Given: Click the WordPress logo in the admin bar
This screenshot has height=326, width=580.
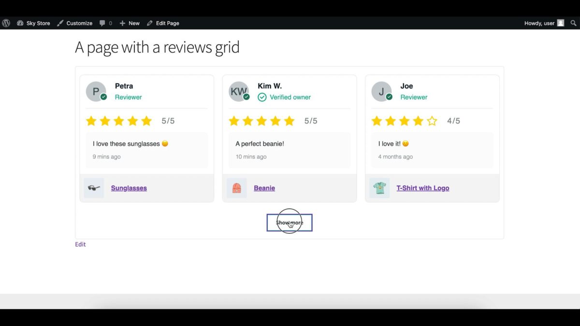Looking at the screenshot, I should coord(6,23).
